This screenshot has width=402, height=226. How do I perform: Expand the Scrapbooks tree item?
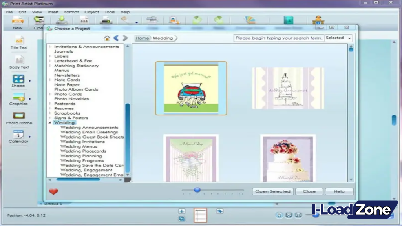(x=49, y=113)
